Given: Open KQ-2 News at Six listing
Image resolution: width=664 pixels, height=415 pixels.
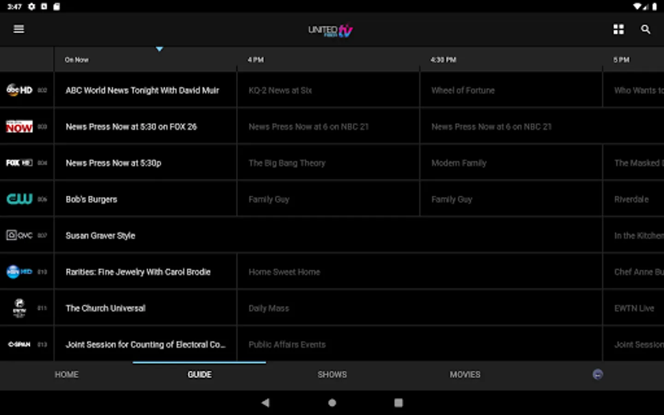Looking at the screenshot, I should tap(328, 90).
